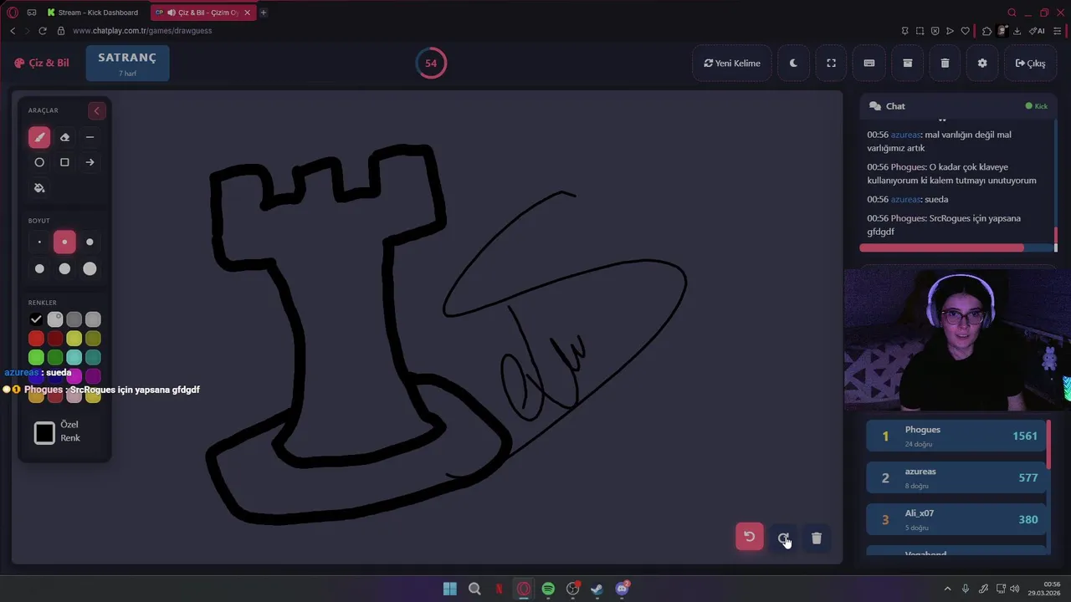Select Ali_x07 leaderboard row
Viewport: 1071px width, 602px height.
pyautogui.click(x=956, y=519)
